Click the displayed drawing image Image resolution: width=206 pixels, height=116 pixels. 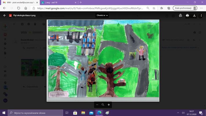(x=103, y=60)
